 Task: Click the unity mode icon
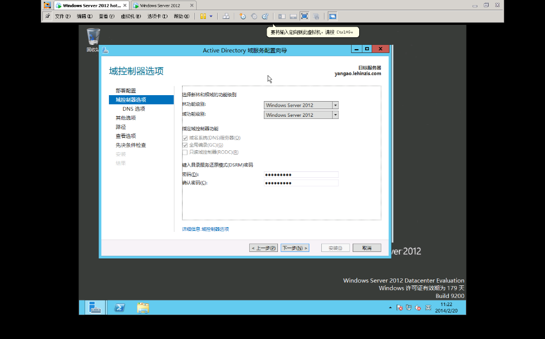(316, 16)
